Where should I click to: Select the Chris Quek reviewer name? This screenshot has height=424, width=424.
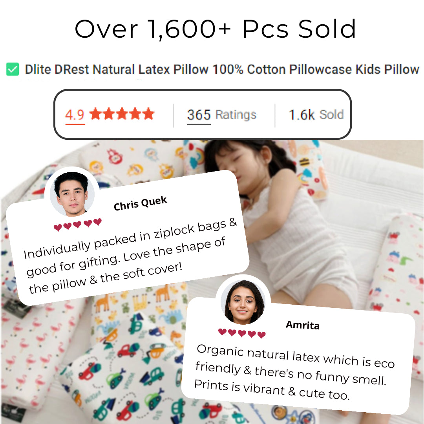click(x=140, y=203)
